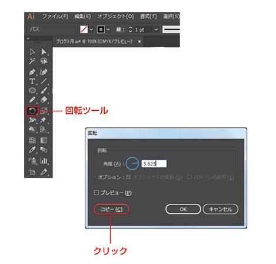This screenshot has height=264, width=276.
Task: Open the オブジェクト(O) menu
Action: pyautogui.click(x=115, y=16)
